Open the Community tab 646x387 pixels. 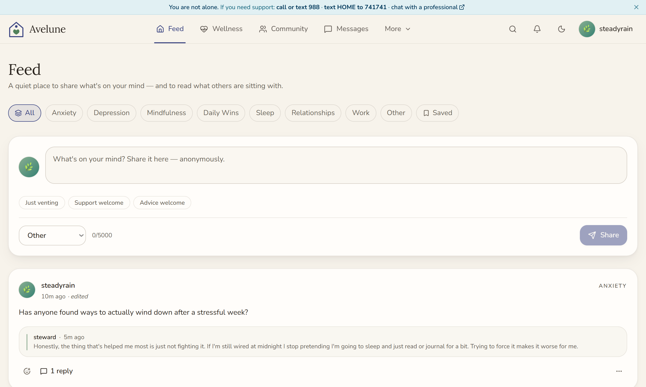click(283, 29)
